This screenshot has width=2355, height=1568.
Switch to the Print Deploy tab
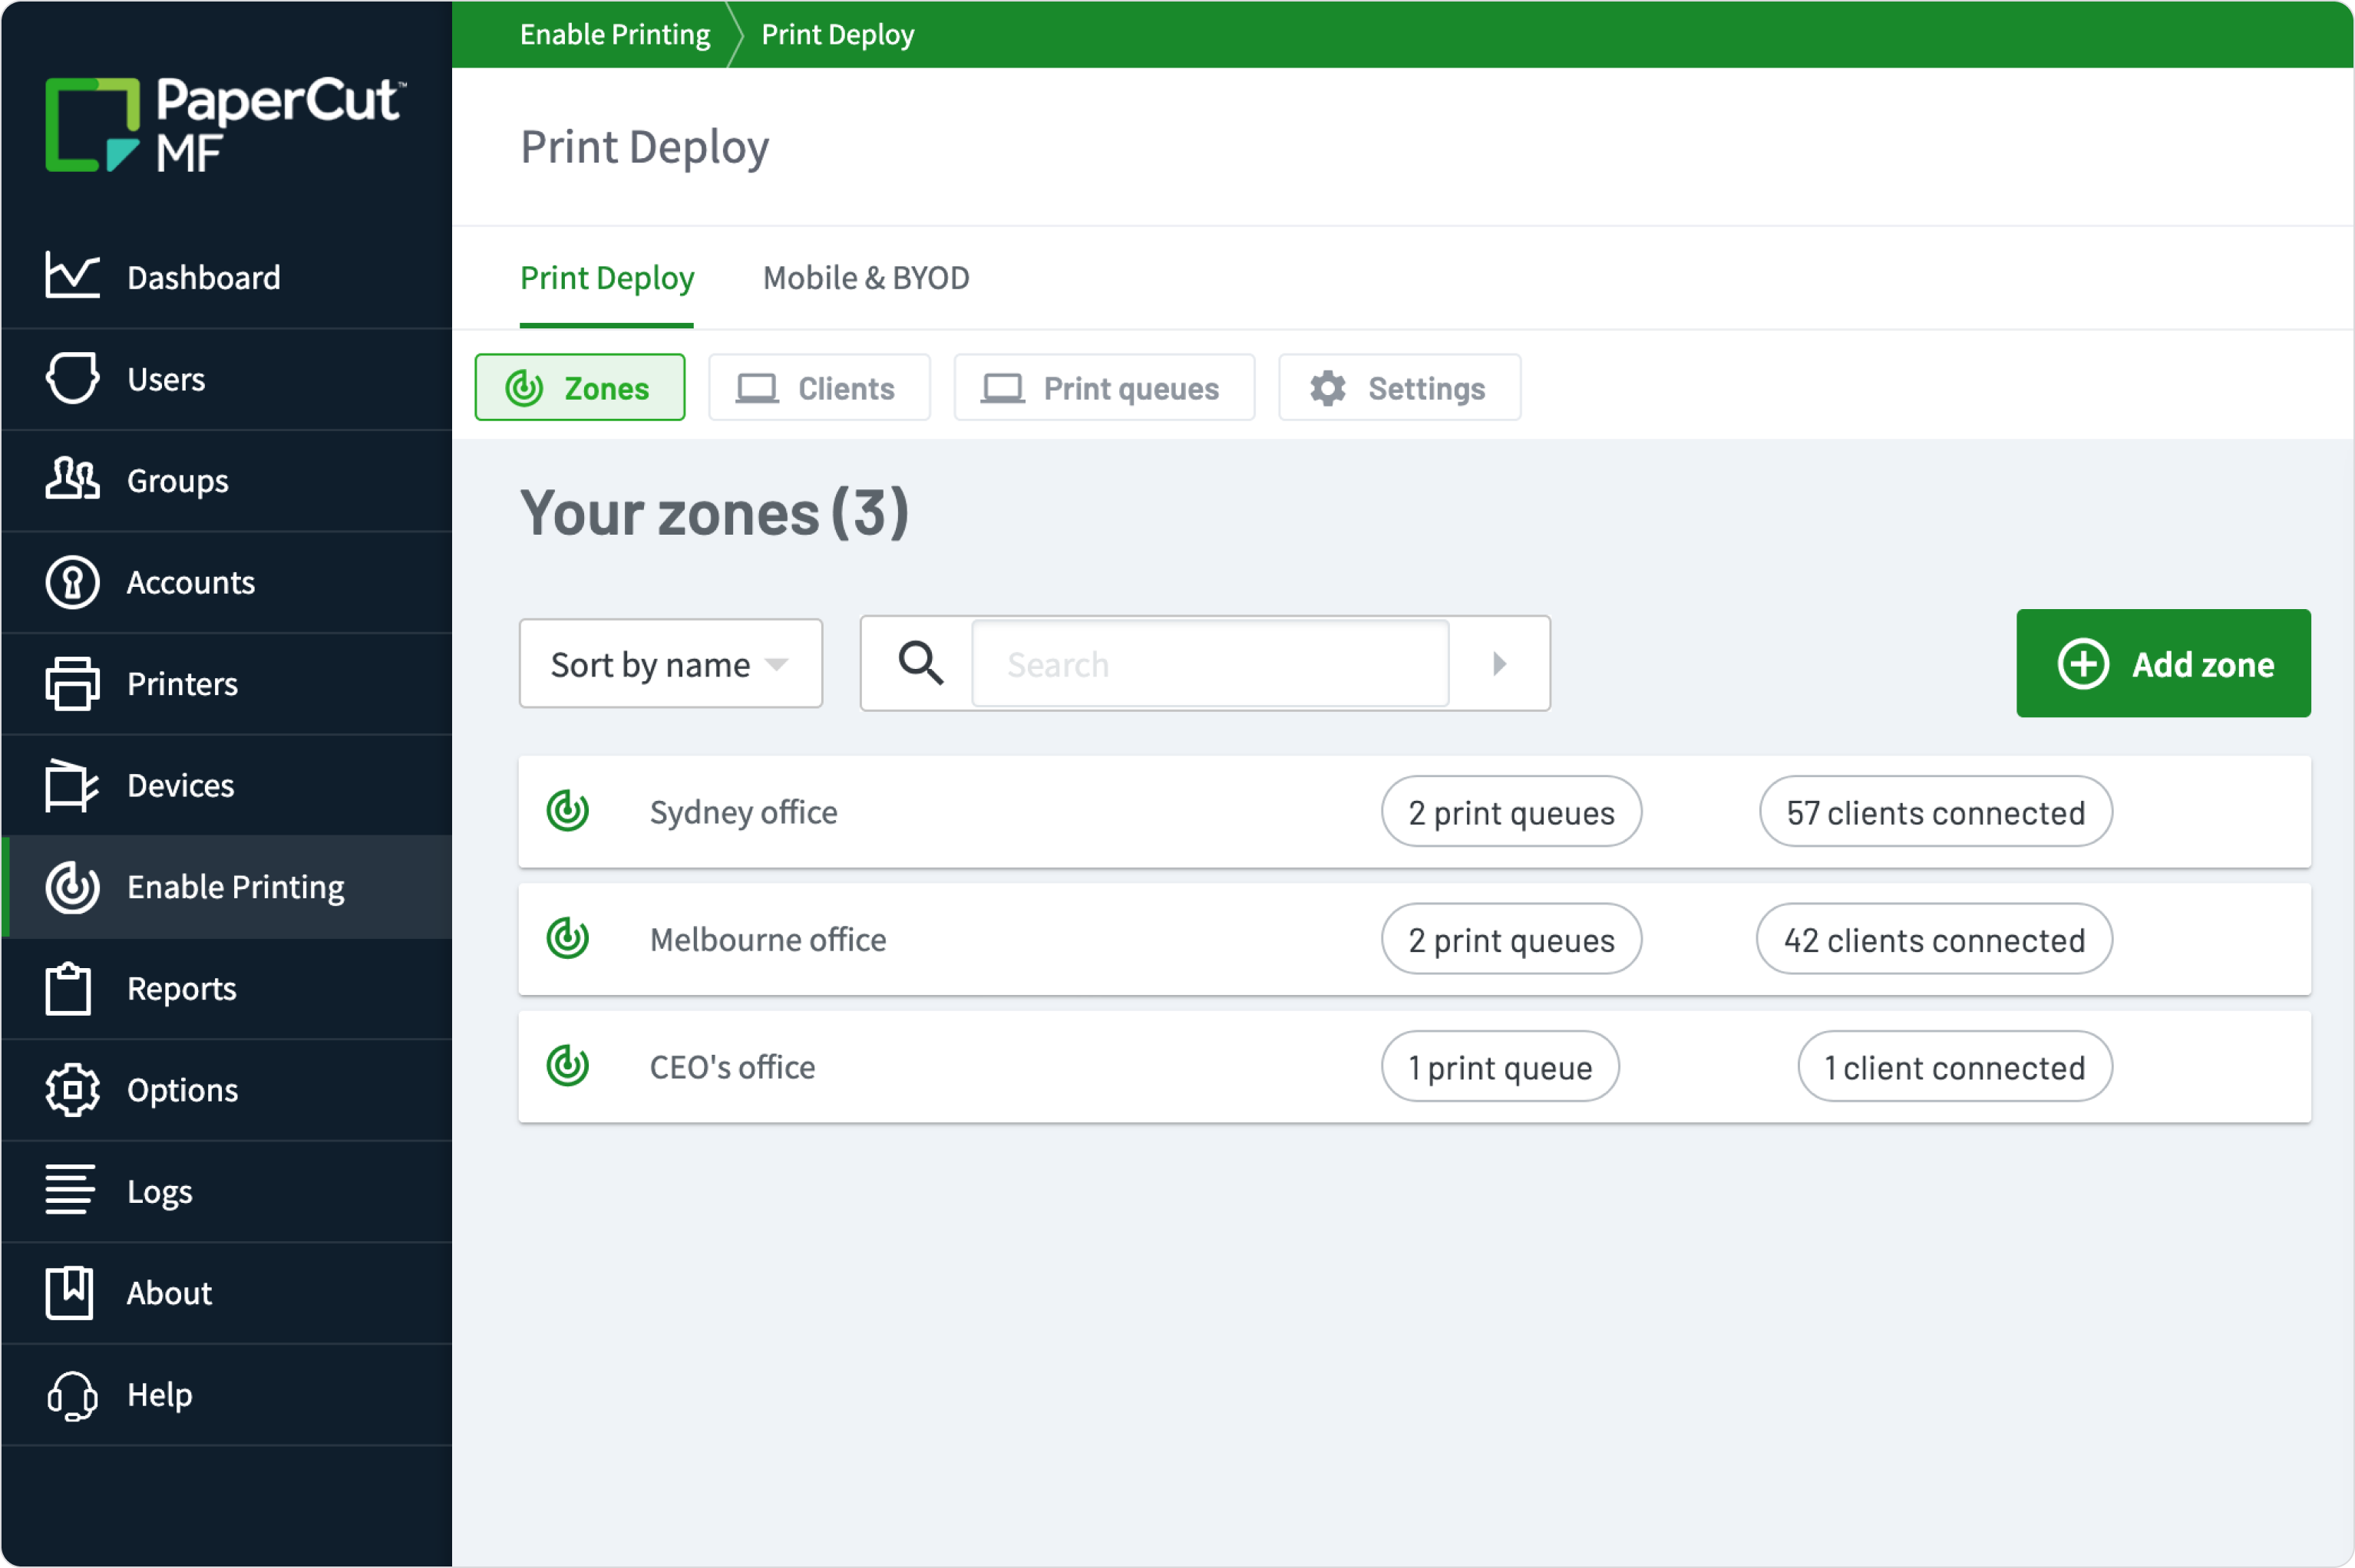pos(606,278)
